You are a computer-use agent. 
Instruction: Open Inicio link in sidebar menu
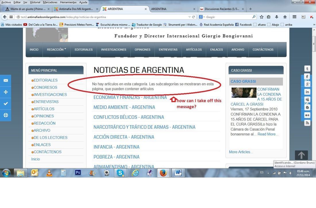tap(35, 159)
